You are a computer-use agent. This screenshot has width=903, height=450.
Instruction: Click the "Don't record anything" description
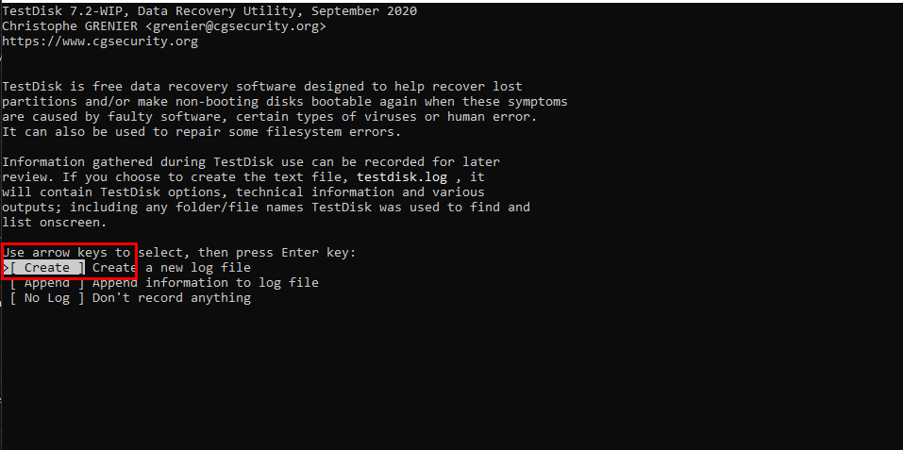(172, 298)
